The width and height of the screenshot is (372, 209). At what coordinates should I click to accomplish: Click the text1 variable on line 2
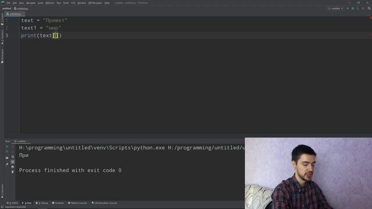(28, 28)
